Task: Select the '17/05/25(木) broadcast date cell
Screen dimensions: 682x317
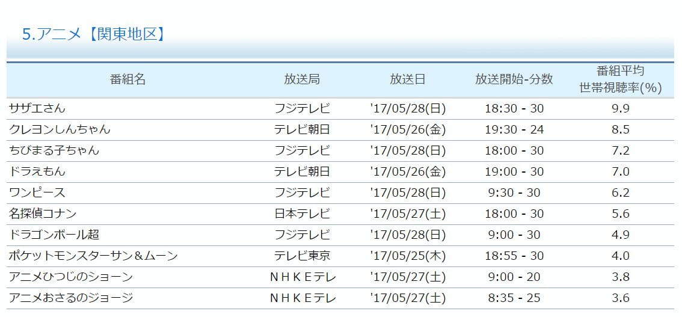Action: coord(408,256)
